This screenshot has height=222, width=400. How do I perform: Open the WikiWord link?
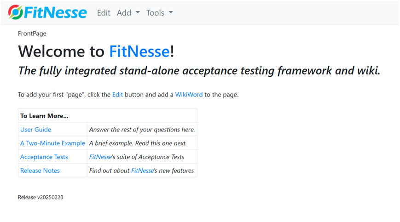click(x=189, y=95)
